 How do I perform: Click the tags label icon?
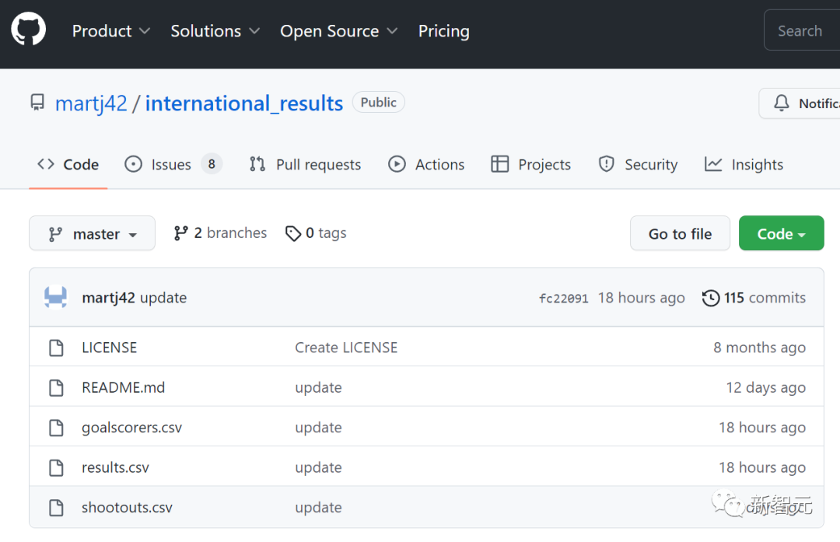tap(293, 233)
